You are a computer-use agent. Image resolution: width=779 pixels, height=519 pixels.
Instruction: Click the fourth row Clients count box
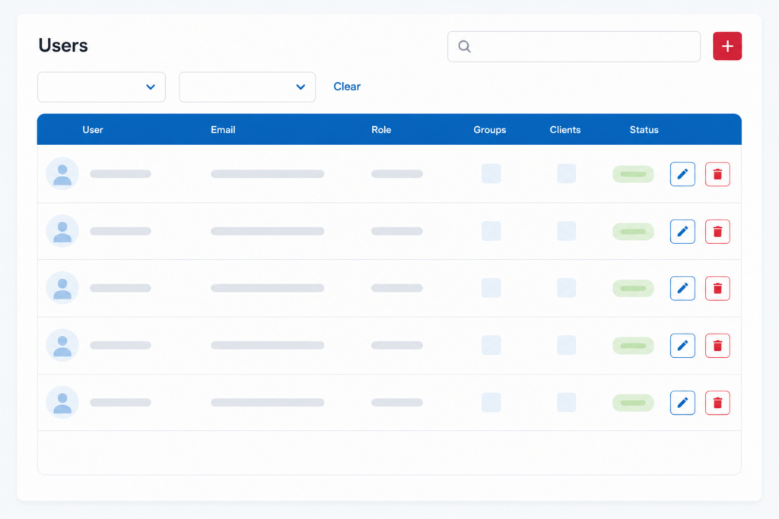pyautogui.click(x=566, y=345)
